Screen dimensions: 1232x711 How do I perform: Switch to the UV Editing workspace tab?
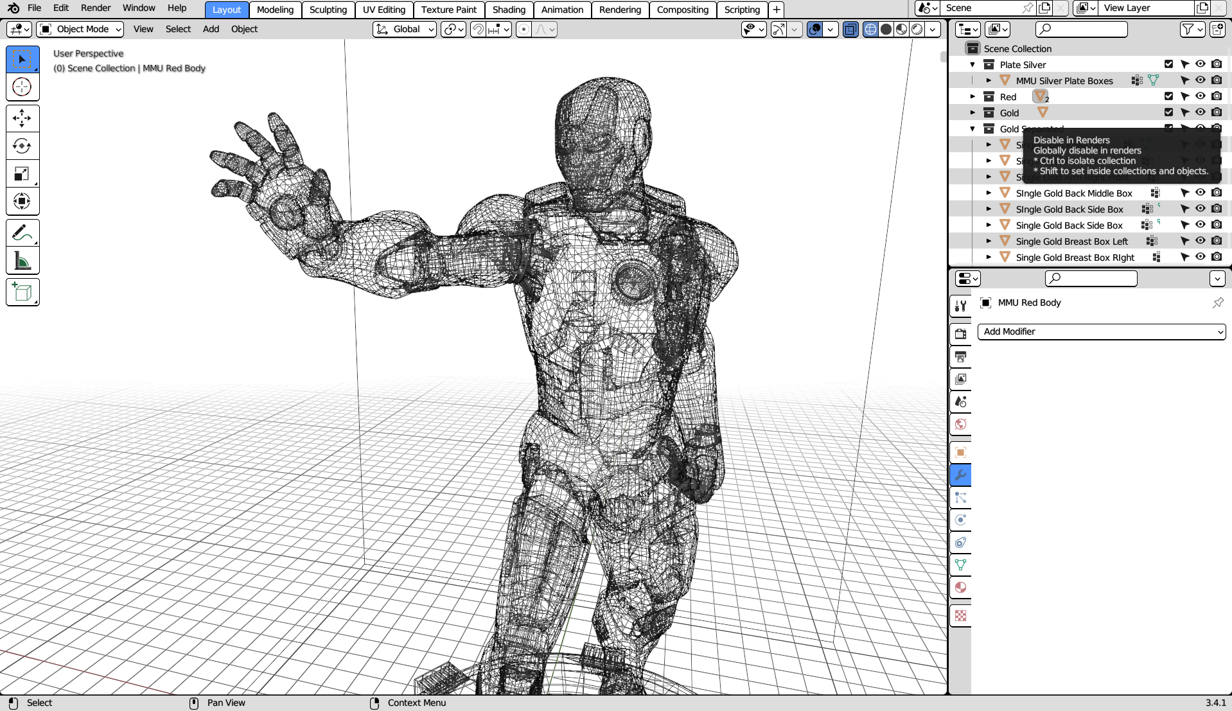[x=384, y=10]
